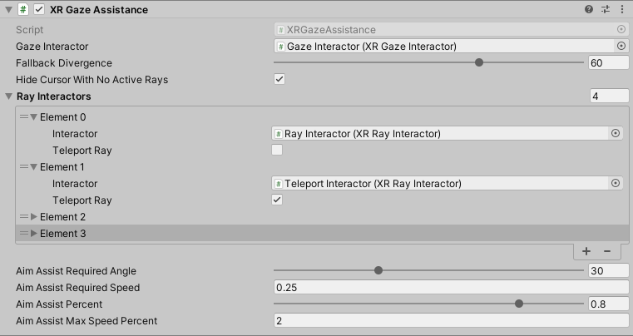Click object picker for Element 1 Interactor
The image size is (633, 336).
616,184
